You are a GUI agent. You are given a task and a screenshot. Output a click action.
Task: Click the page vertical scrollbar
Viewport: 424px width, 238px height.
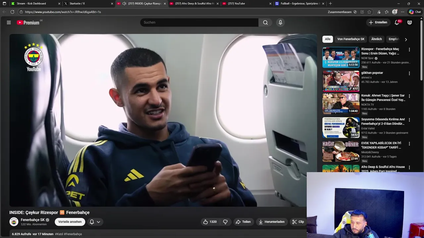point(422,50)
